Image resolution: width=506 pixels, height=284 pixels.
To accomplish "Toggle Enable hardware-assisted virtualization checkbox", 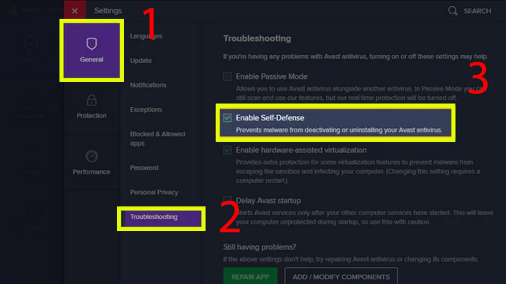I will click(x=228, y=150).
